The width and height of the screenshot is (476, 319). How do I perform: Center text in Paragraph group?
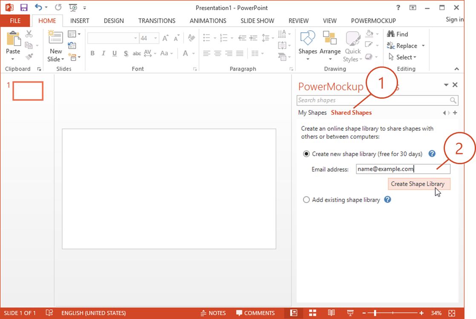pyautogui.click(x=218, y=53)
